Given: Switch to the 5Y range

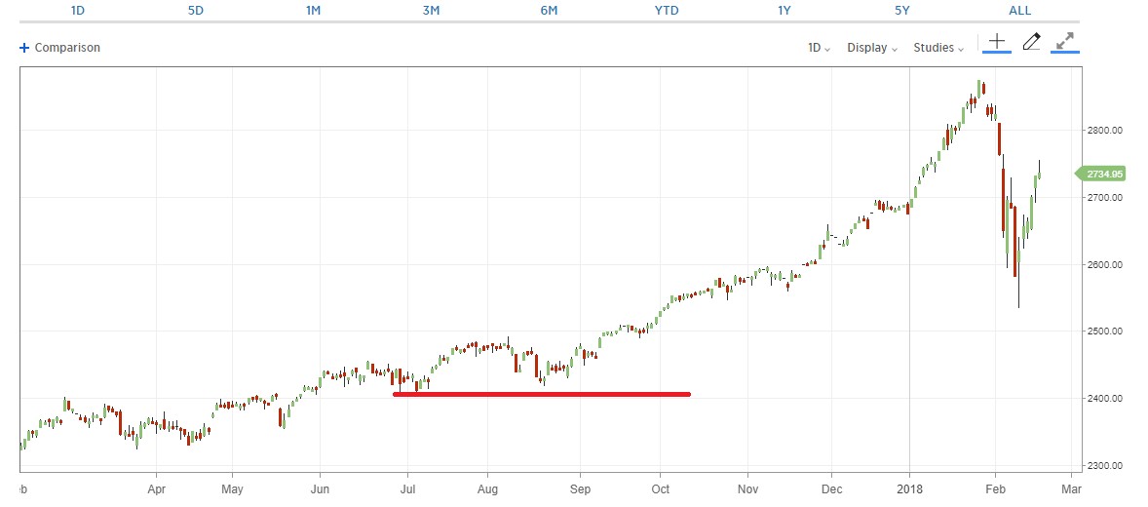Looking at the screenshot, I should pyautogui.click(x=902, y=10).
